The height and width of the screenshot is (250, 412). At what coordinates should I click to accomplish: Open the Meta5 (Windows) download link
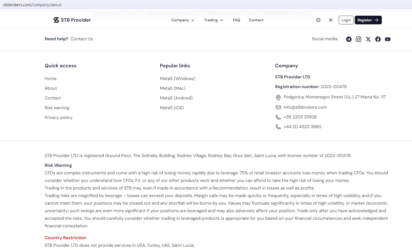177,79
